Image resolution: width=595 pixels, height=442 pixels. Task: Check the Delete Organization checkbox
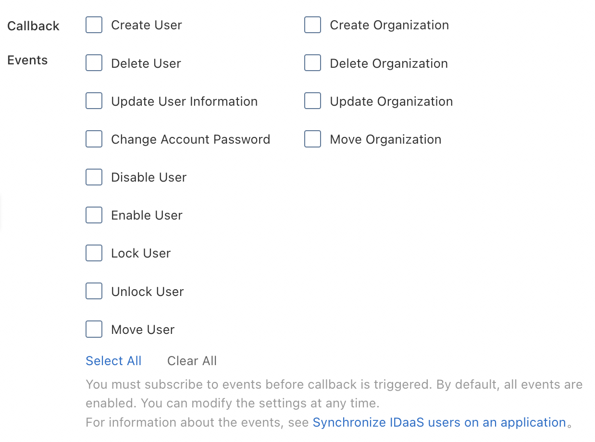[313, 63]
